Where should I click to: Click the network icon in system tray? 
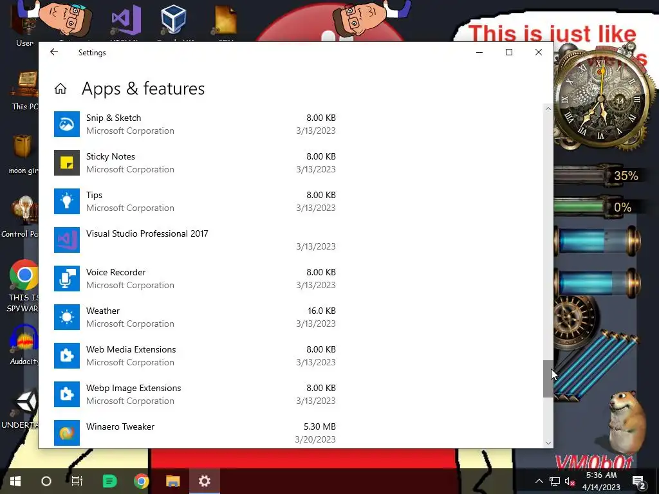555,481
